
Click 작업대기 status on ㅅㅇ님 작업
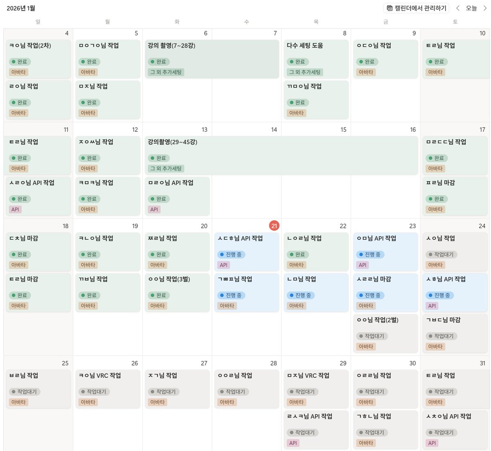click(441, 255)
